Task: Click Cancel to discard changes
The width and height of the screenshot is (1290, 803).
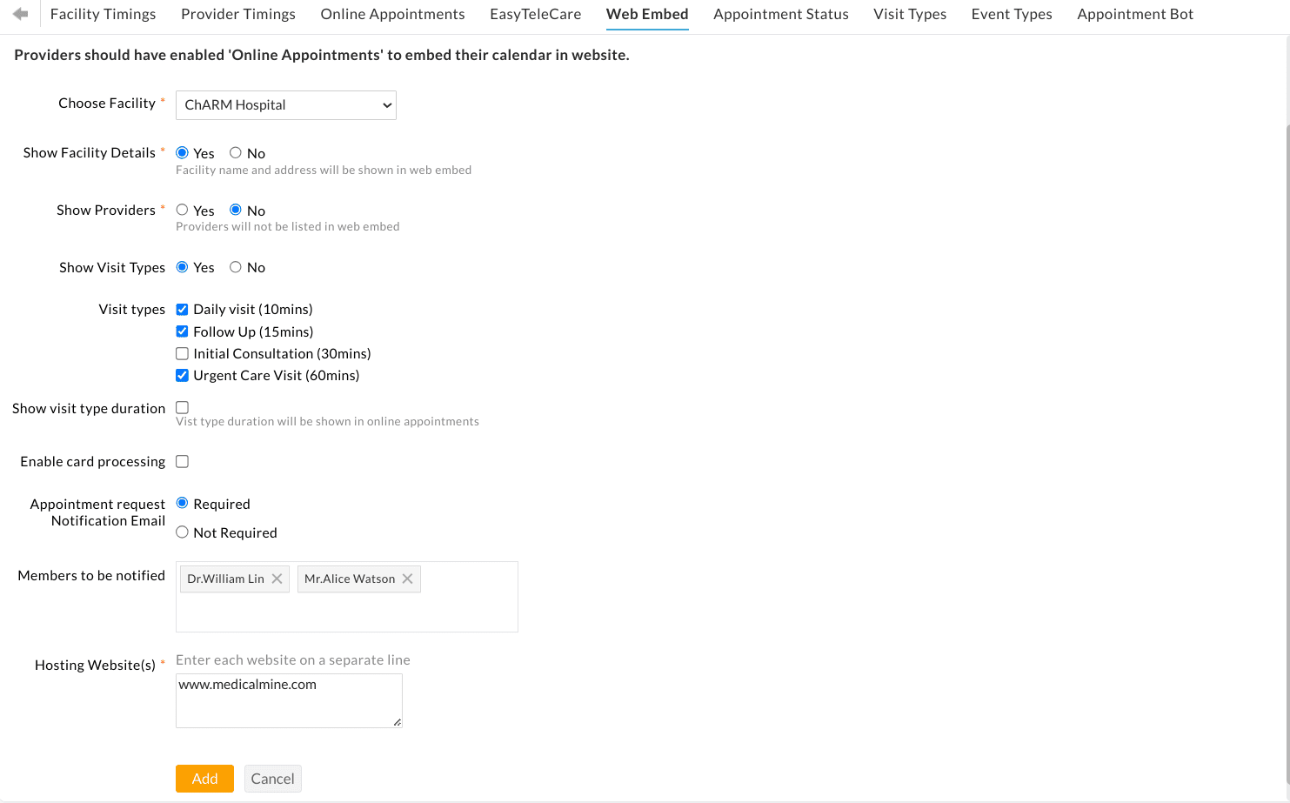Action: [x=272, y=778]
